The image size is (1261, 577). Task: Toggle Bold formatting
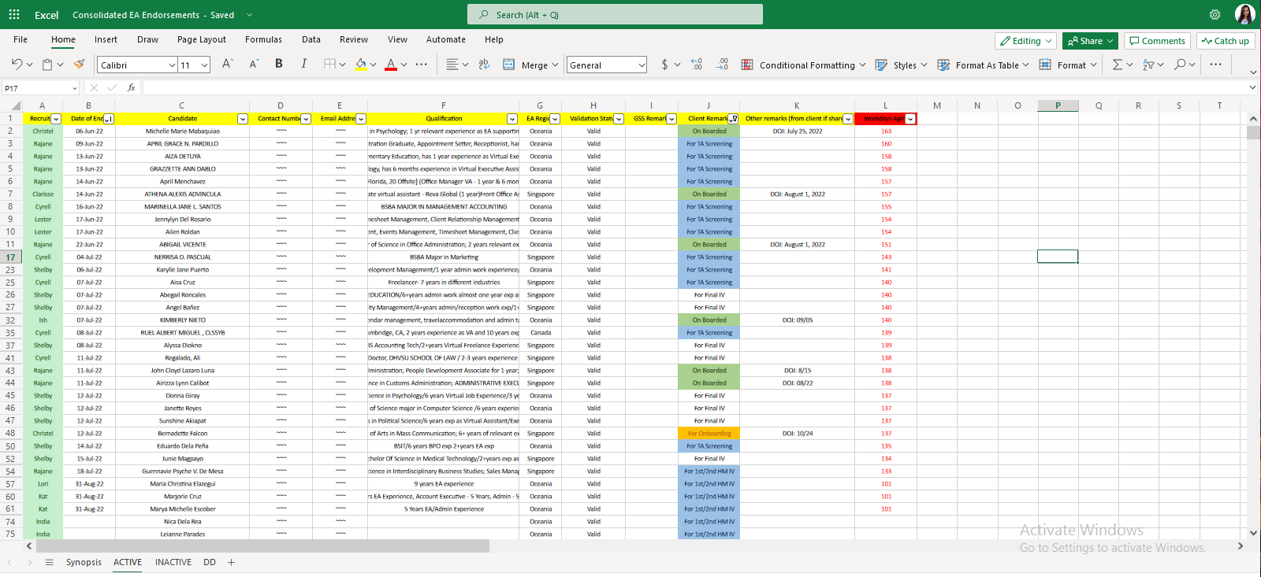click(279, 65)
